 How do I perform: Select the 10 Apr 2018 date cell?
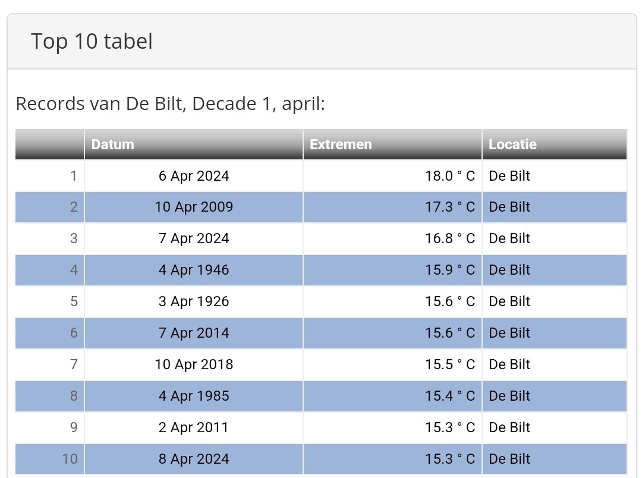194,364
